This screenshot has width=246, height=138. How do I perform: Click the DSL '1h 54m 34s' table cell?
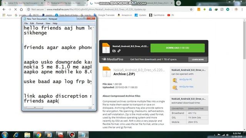pyautogui.click(x=197, y=118)
